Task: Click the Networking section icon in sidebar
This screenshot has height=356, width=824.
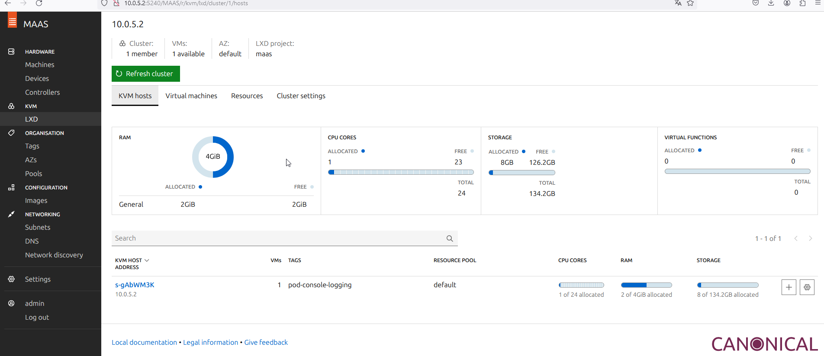Action: click(x=11, y=214)
